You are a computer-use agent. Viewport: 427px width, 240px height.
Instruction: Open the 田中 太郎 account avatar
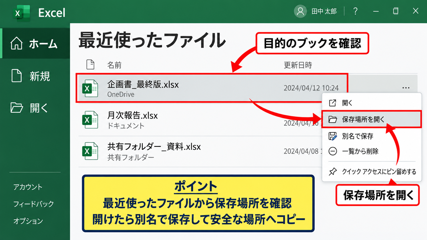(x=300, y=11)
